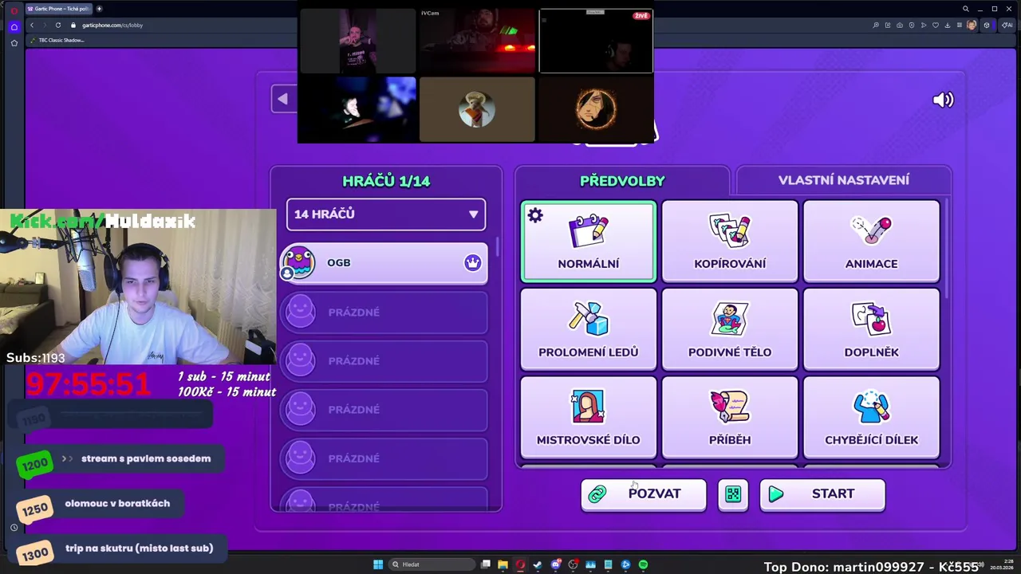The width and height of the screenshot is (1021, 574).
Task: Start the game with the Start button
Action: coord(822,494)
